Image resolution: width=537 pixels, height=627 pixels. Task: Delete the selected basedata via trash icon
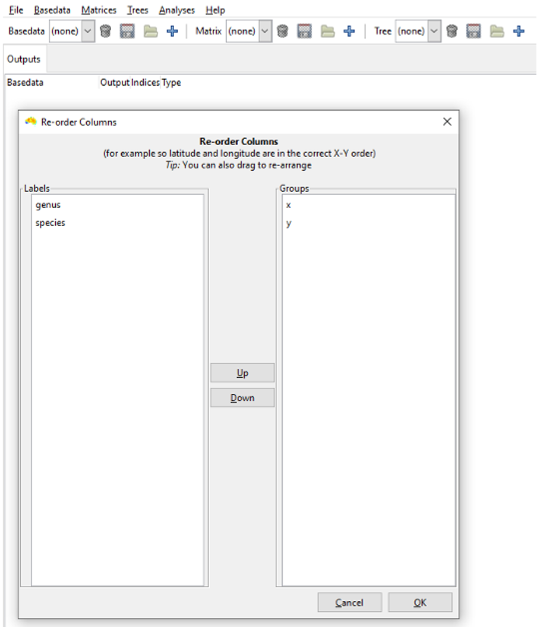pos(105,31)
